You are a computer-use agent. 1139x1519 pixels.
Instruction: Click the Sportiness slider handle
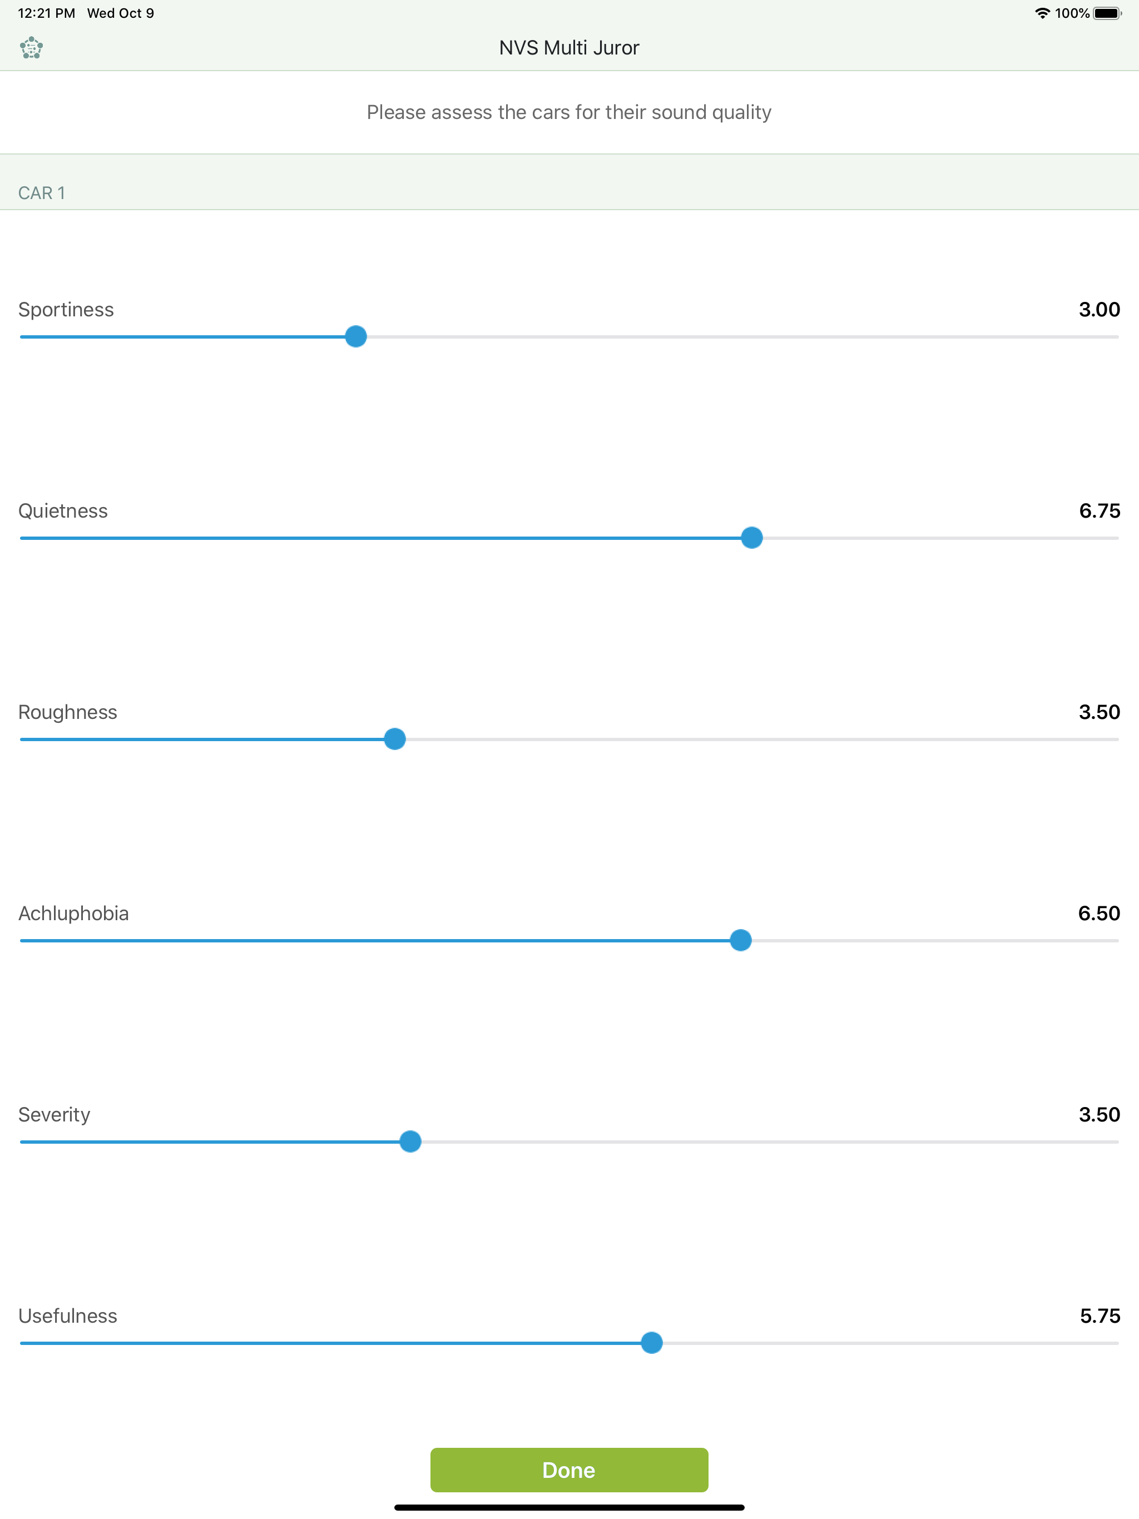[356, 336]
